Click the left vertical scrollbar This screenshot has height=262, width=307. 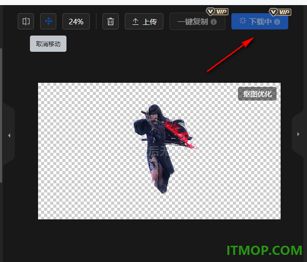point(1,116)
